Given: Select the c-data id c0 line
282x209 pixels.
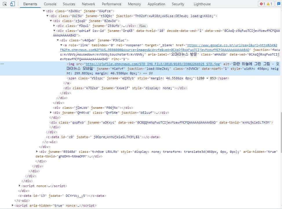Looking at the screenshot, I should coord(103,137).
